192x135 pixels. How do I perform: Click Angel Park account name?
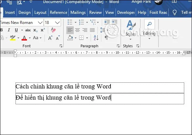pyautogui.click(x=141, y=2)
